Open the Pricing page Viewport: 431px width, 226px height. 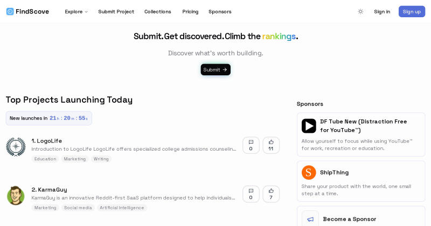tap(190, 11)
